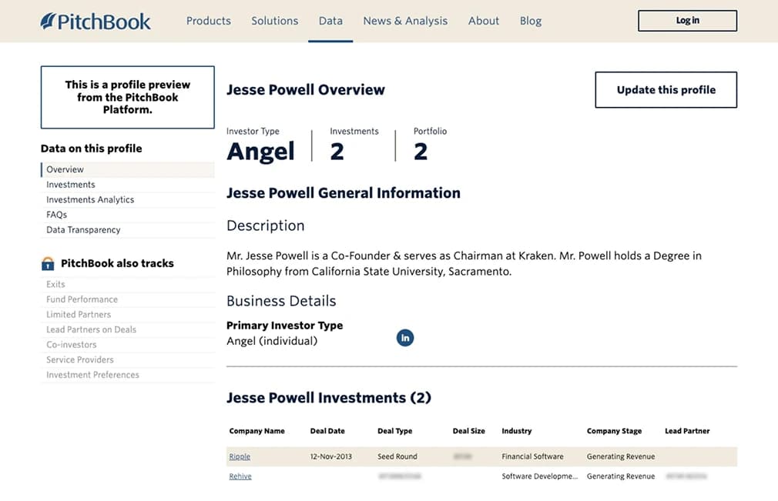The image size is (778, 501).
Task: Click the Log in button
Action: click(x=687, y=20)
